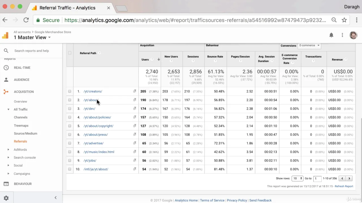Image resolution: width=362 pixels, height=203 pixels.
Task: Expand the AdWords section
Action: pyautogui.click(x=8, y=150)
